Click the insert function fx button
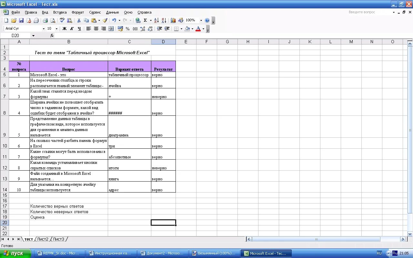 [x=52, y=35]
